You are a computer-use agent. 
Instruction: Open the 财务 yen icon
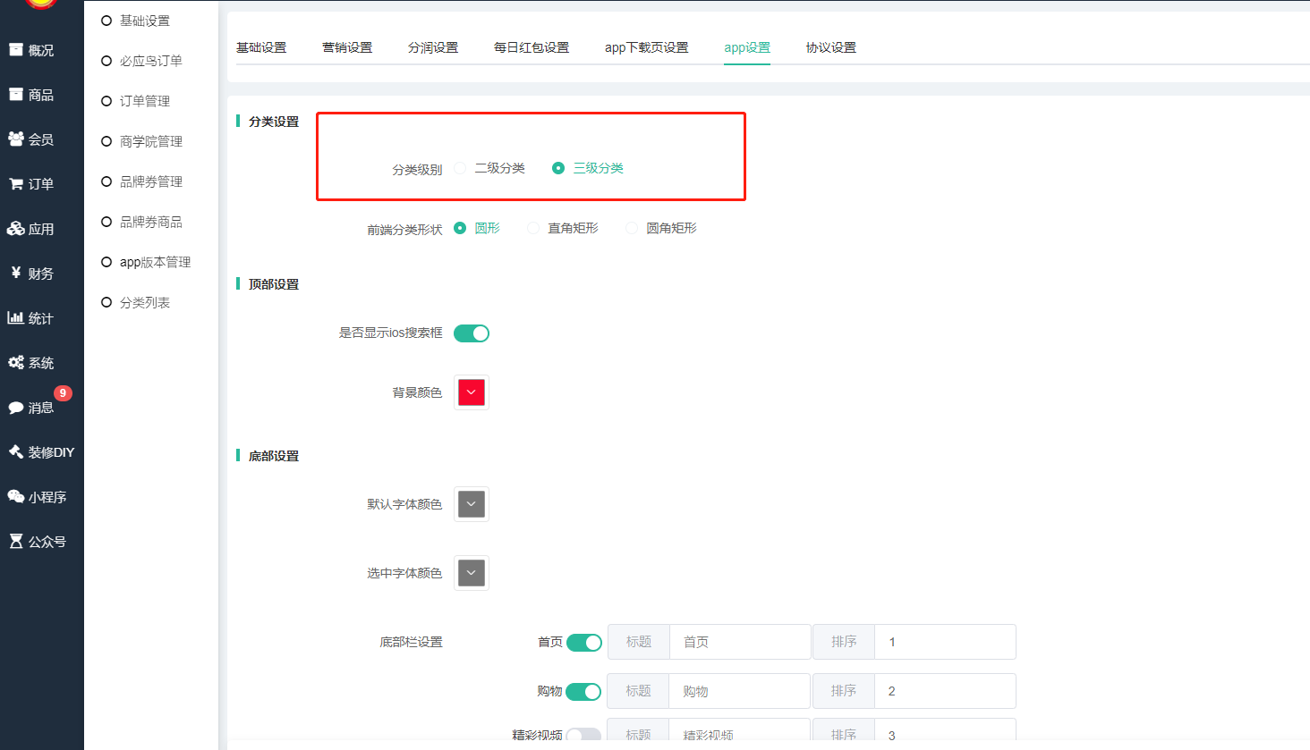point(16,274)
